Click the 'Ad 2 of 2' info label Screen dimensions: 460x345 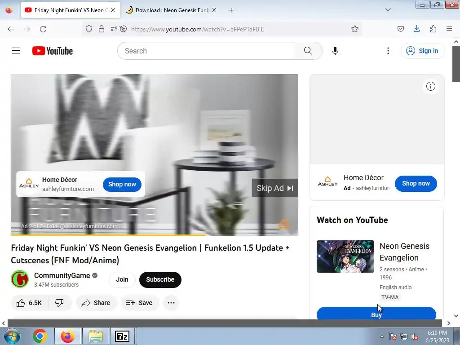tap(32, 226)
